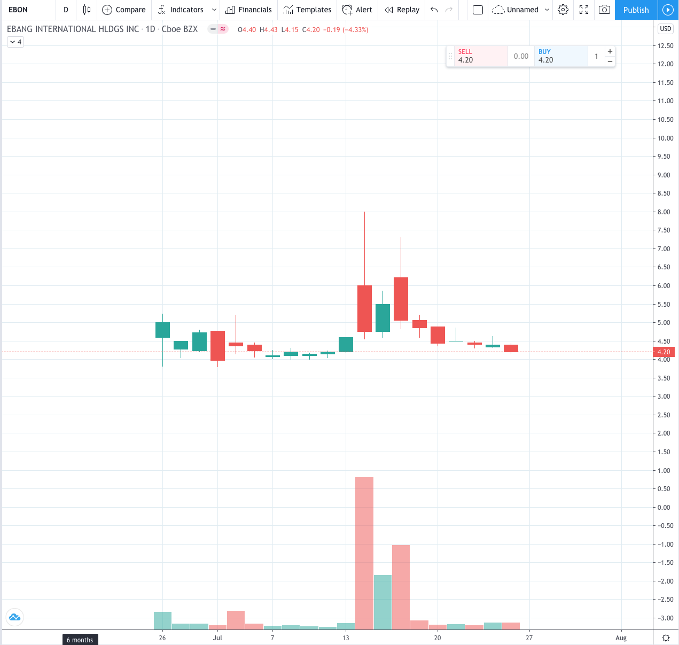The width and height of the screenshot is (679, 645).
Task: Click the EBANG INTERNATIONAL HLDGS INC title
Action: (x=73, y=29)
